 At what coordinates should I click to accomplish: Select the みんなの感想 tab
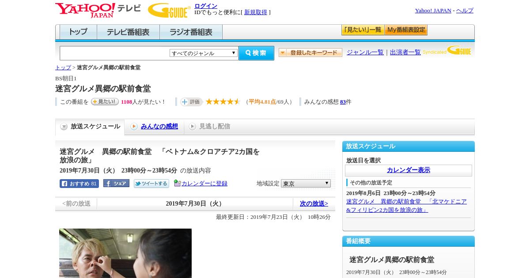tap(155, 127)
